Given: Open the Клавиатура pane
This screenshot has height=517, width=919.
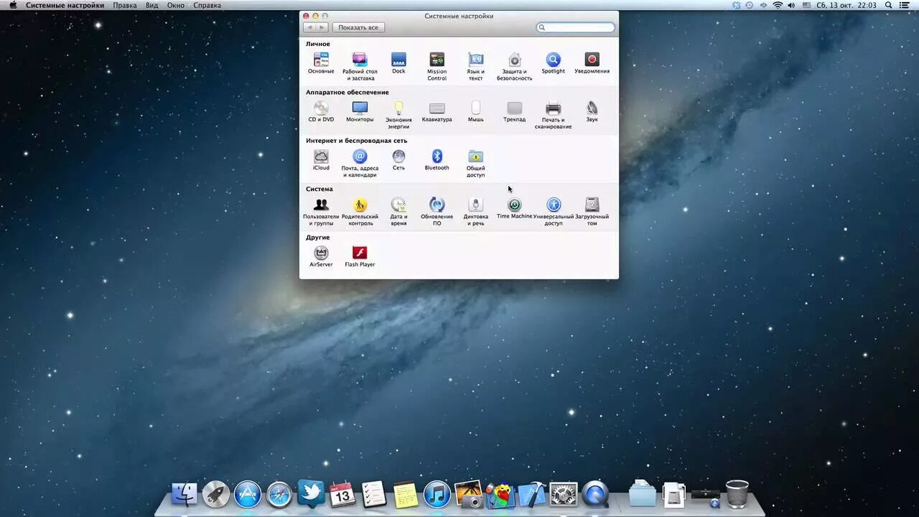Looking at the screenshot, I should [437, 111].
